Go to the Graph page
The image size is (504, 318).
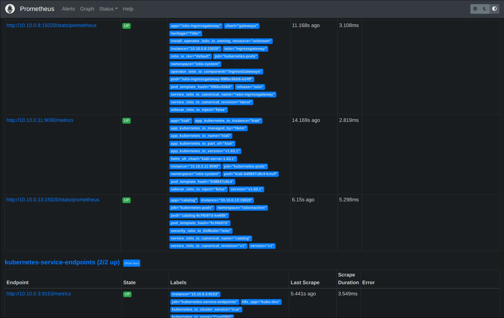tap(87, 9)
